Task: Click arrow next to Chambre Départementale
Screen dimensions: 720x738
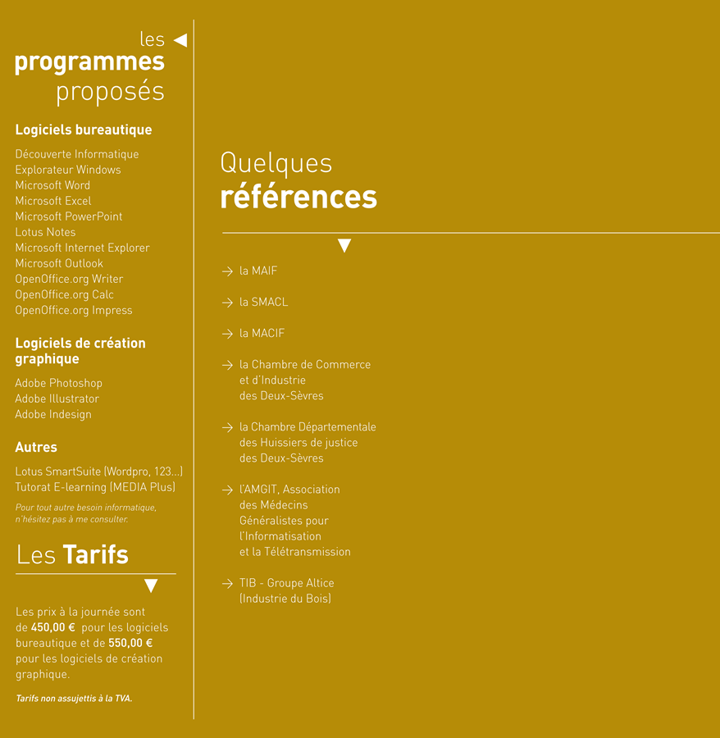Action: [227, 427]
